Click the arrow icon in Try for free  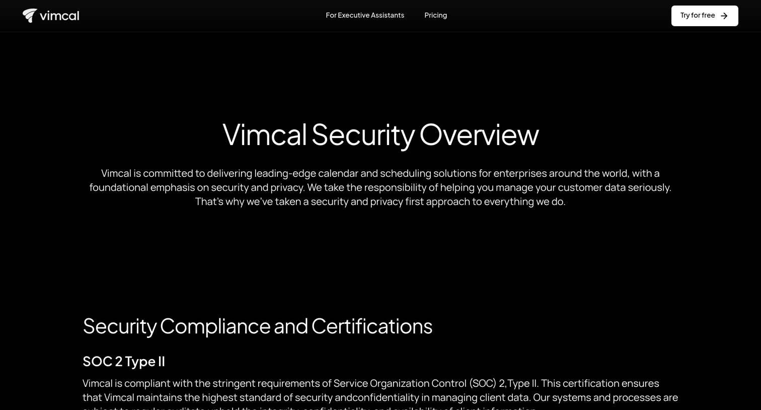[724, 16]
